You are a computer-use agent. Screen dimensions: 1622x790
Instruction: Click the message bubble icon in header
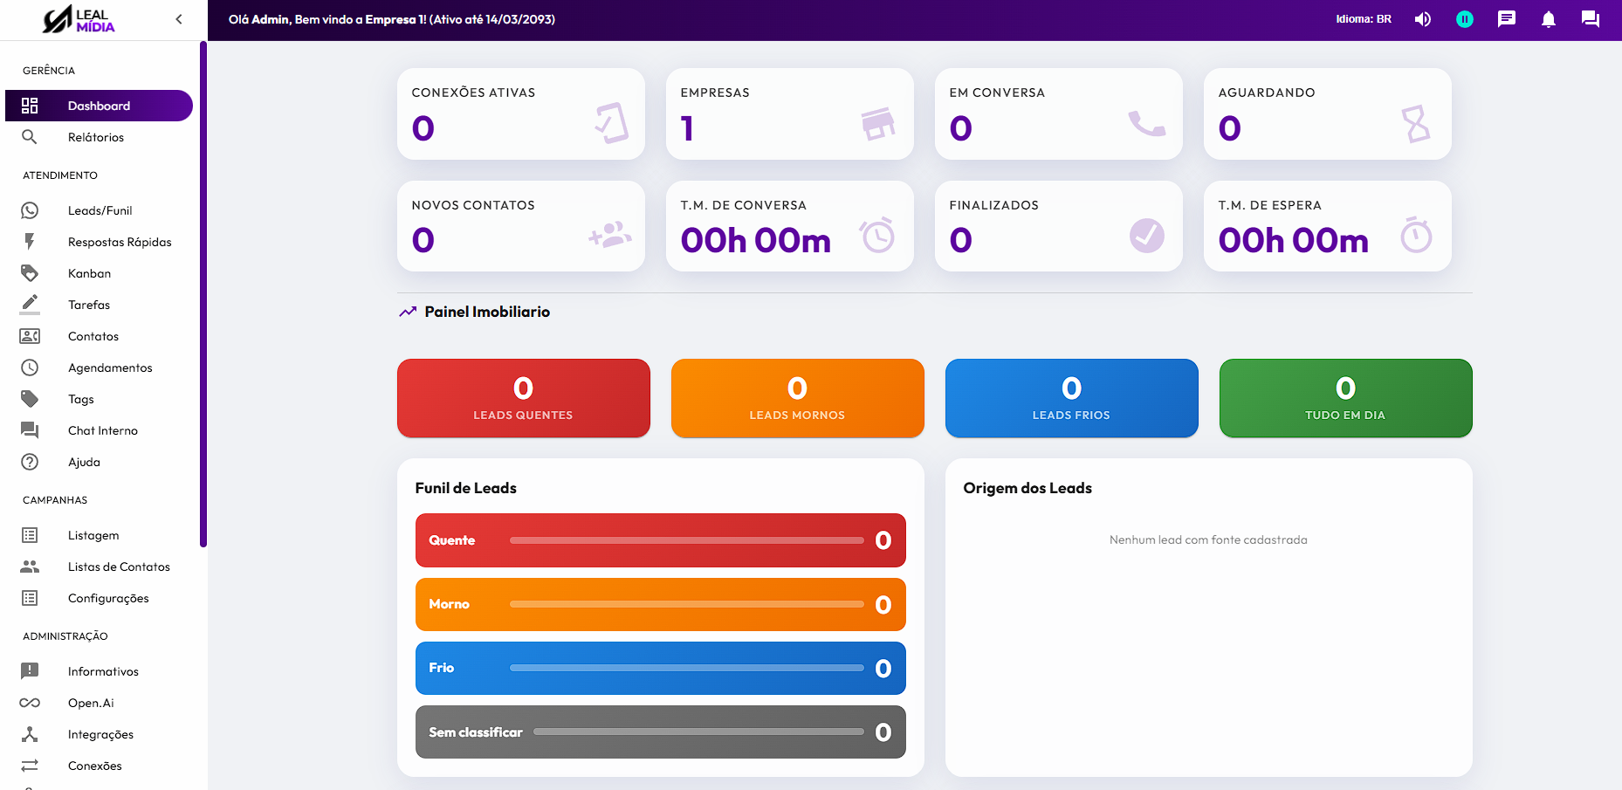coord(1506,19)
